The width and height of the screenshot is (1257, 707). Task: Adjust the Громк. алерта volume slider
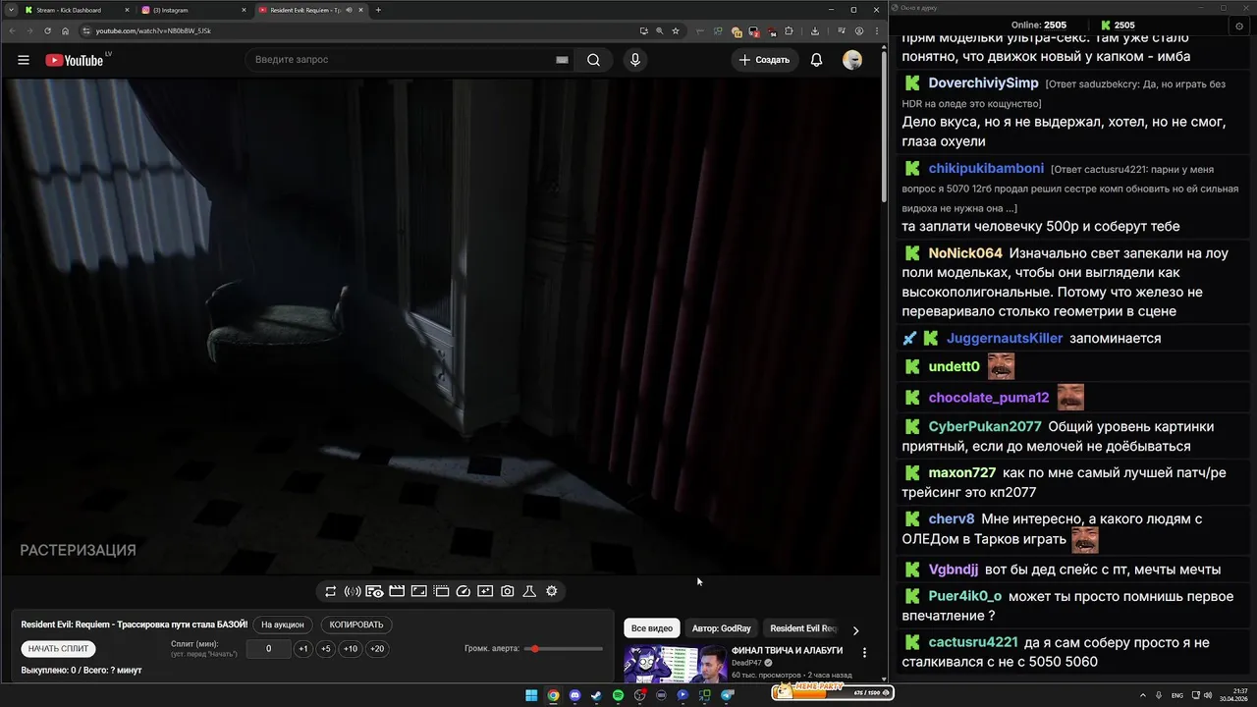[565, 649]
